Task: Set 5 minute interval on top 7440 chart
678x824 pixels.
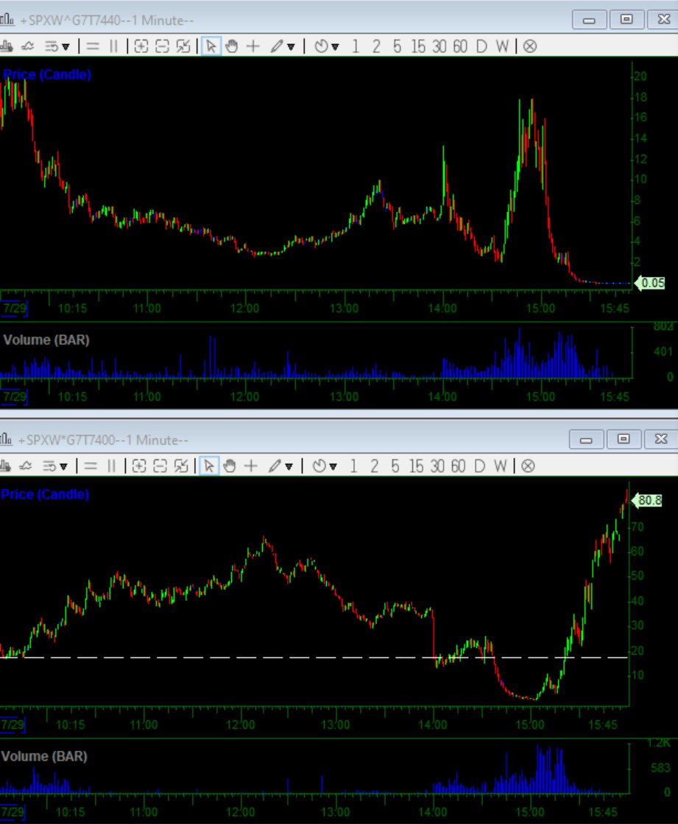Action: pyautogui.click(x=397, y=46)
